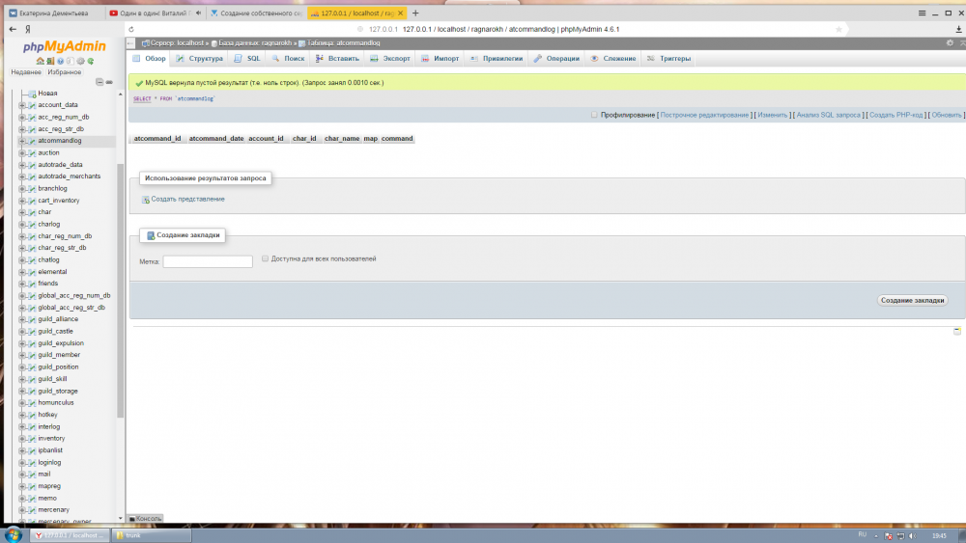The width and height of the screenshot is (966, 543).
Task: Click the logout door icon in sidebar
Action: pyautogui.click(x=49, y=62)
